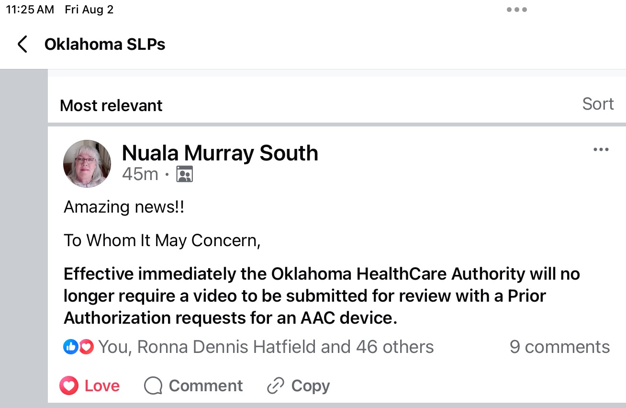Screen dimensions: 626x408
Task: Tap the 11:25 AM status bar clock
Action: (30, 10)
